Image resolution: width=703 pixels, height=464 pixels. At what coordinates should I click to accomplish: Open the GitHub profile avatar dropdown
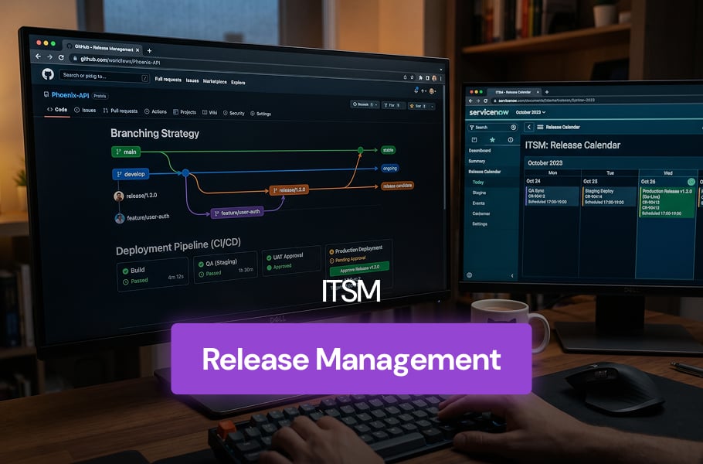(x=432, y=91)
